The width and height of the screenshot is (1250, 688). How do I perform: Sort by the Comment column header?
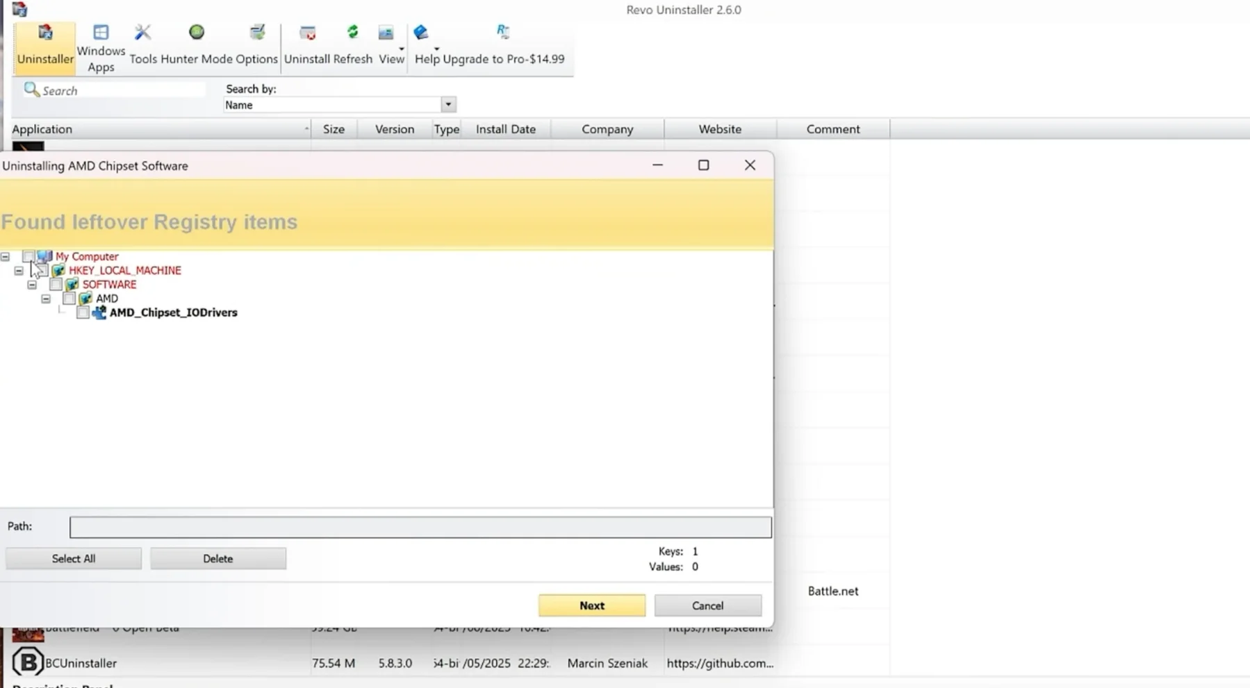833,129
